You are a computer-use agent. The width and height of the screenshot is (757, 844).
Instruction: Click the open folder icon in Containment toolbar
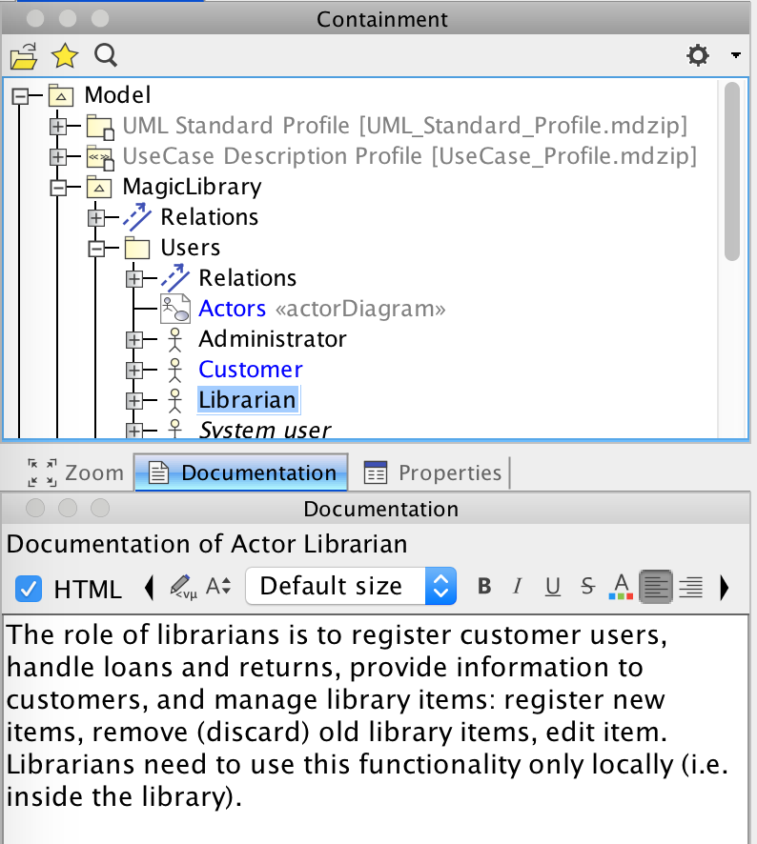23,56
